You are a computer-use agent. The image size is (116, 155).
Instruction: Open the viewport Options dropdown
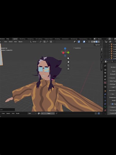tap(98, 45)
